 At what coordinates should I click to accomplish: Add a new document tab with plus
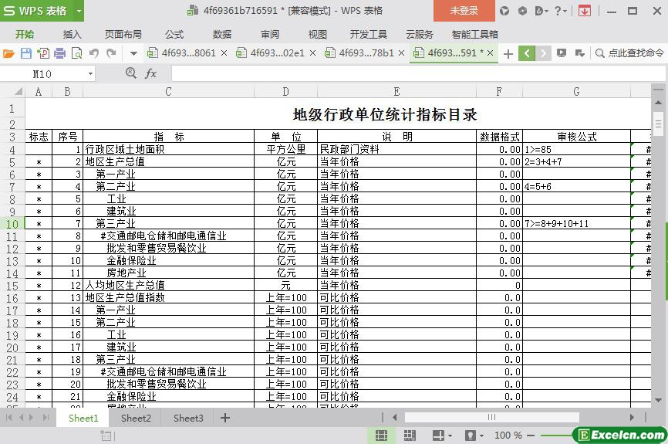point(508,54)
